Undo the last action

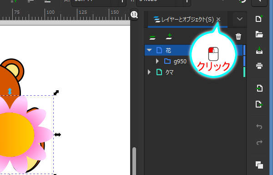tap(259, 126)
